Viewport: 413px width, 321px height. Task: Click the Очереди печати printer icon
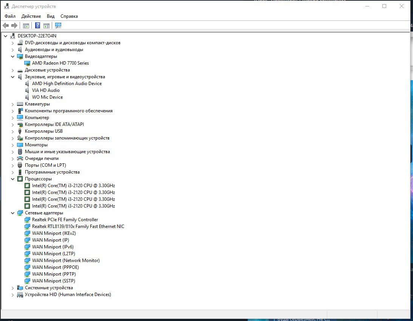pyautogui.click(x=20, y=158)
